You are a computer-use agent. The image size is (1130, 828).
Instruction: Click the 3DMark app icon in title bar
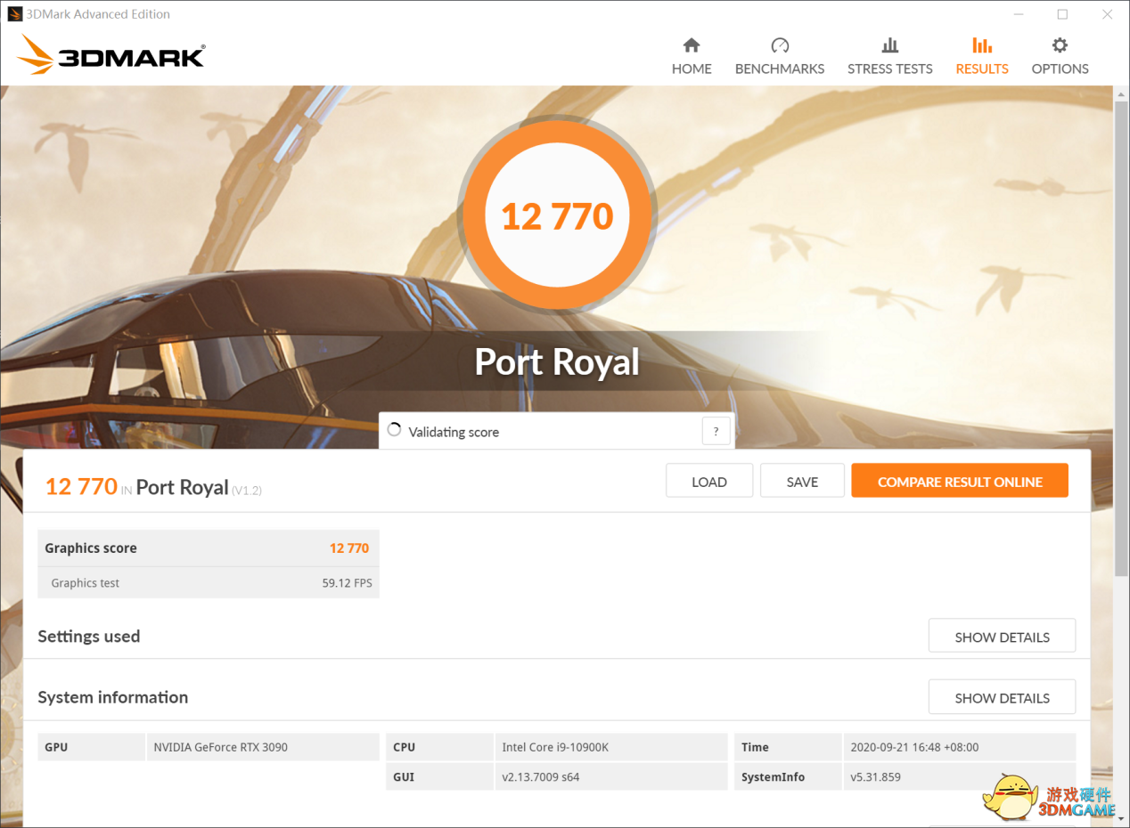[14, 14]
